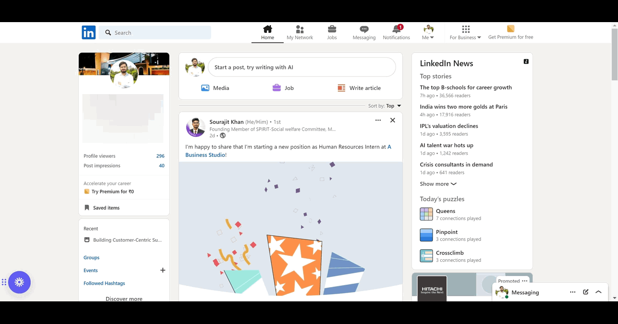Open Saved items
The image size is (618, 324).
[x=102, y=208]
